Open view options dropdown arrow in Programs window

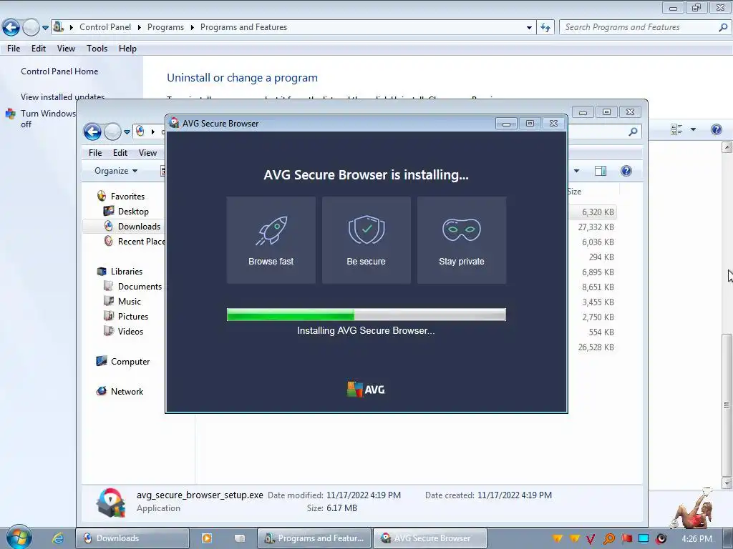[x=693, y=129]
